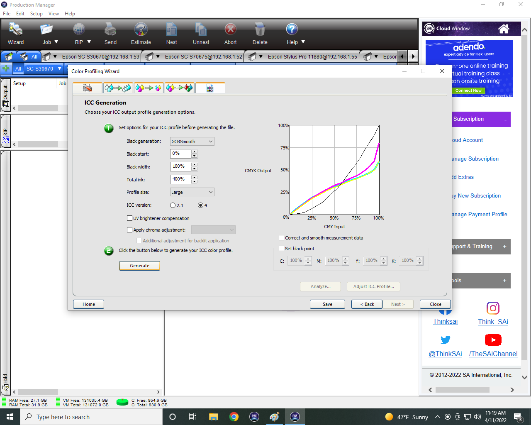This screenshot has height=425, width=531.
Task: Open the View menu
Action: click(x=54, y=14)
